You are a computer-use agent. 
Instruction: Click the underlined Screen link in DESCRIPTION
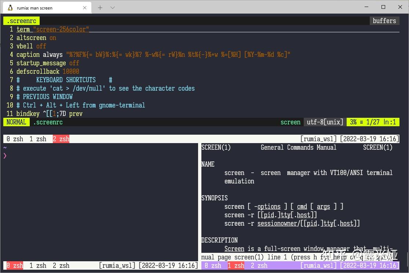(x=234, y=248)
